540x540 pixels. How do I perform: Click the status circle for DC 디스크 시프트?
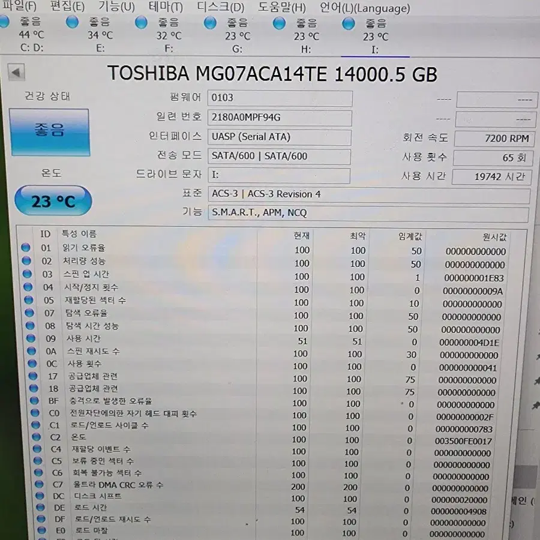tap(40, 496)
